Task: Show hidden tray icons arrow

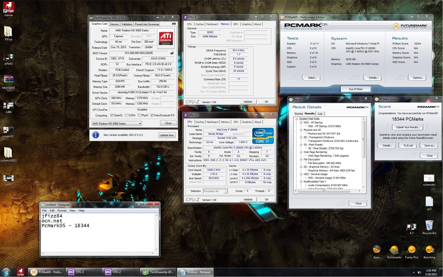Action: coord(414,273)
